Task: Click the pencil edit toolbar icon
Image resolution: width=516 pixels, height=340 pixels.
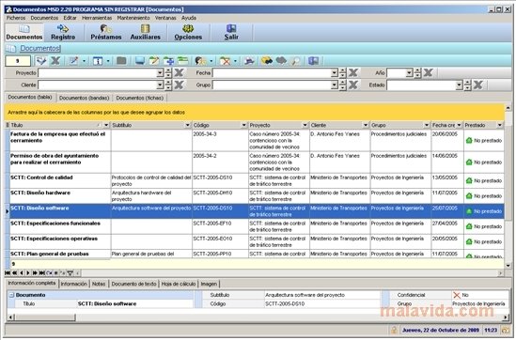Action: [x=73, y=61]
